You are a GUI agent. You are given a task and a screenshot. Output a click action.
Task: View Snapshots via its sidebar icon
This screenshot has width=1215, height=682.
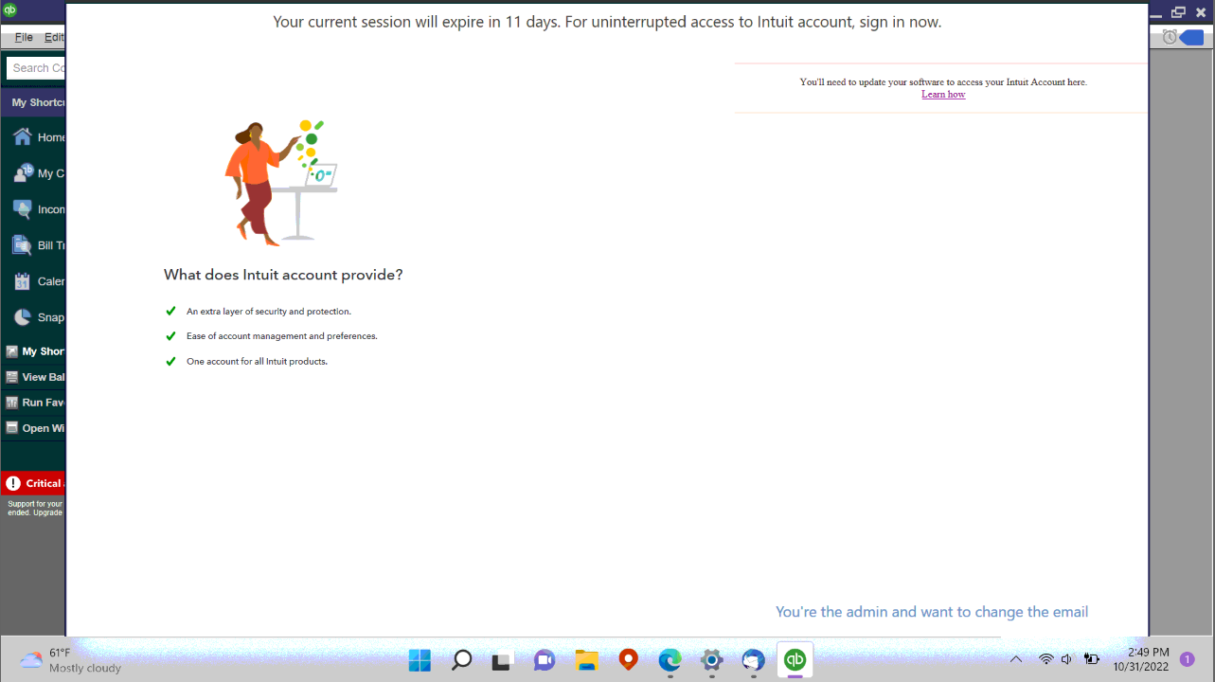22,316
